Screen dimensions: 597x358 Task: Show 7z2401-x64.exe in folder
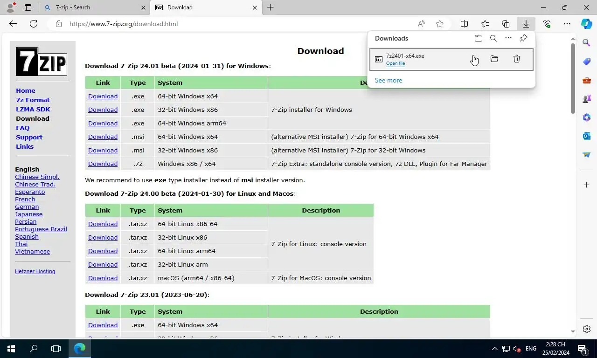pos(494,59)
